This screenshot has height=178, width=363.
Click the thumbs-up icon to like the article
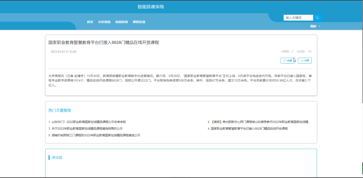[302, 61]
